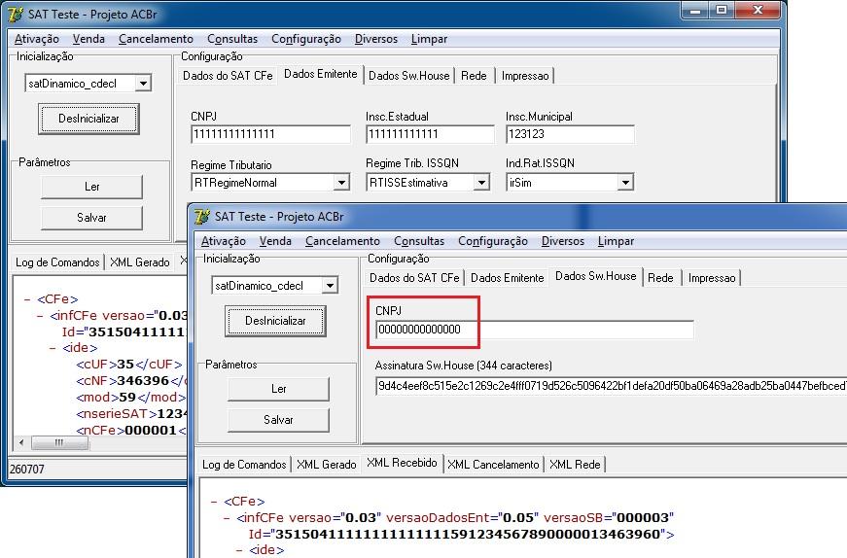Collapse ide node in back window XML
Viewport: 847px width, 558px height.
tap(53, 348)
